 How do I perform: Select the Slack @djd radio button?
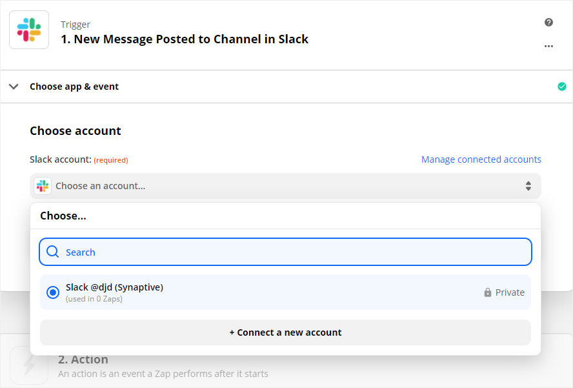coord(53,292)
